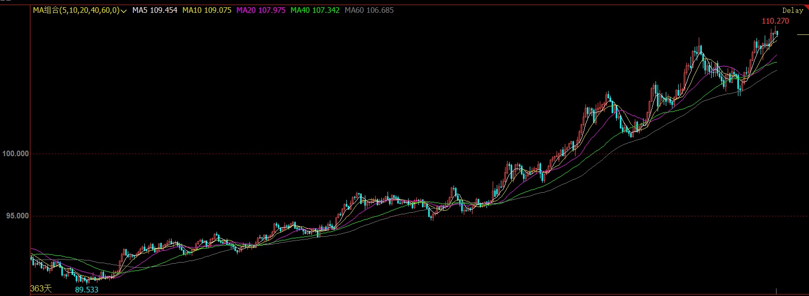Select the MA20 107.975 value label
Screen dimensions: 809x296
click(x=261, y=10)
